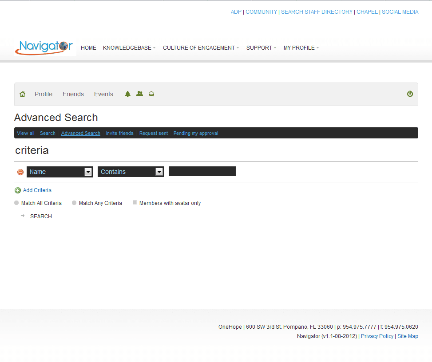
Task: Open the Privacy Policy footer link
Action: point(377,336)
